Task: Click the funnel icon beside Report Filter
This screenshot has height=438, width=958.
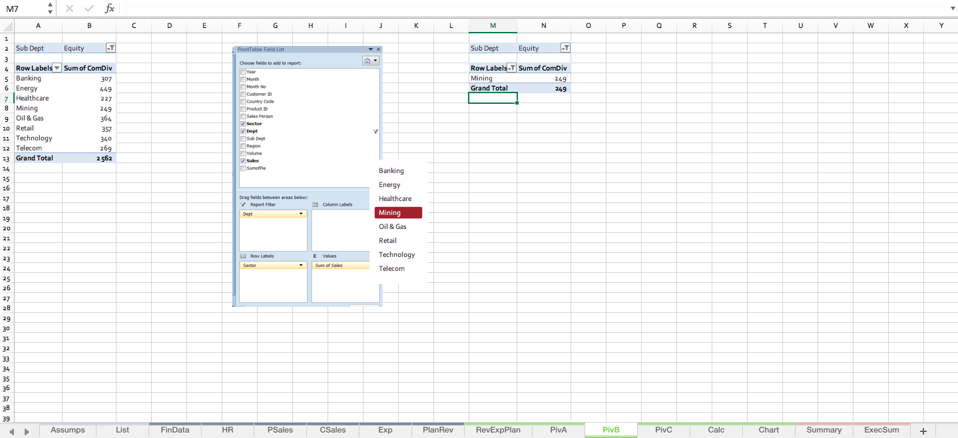Action: click(242, 204)
